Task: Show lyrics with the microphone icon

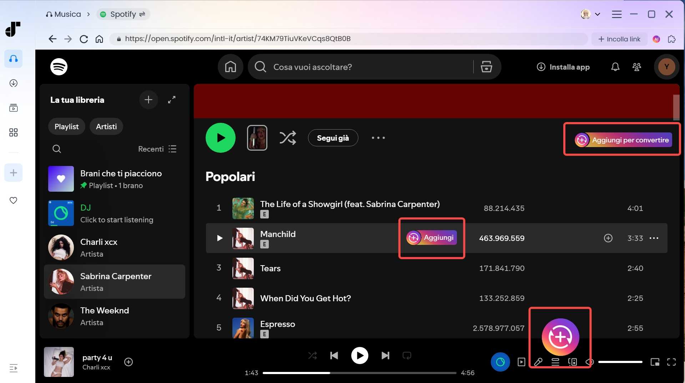Action: point(538,362)
